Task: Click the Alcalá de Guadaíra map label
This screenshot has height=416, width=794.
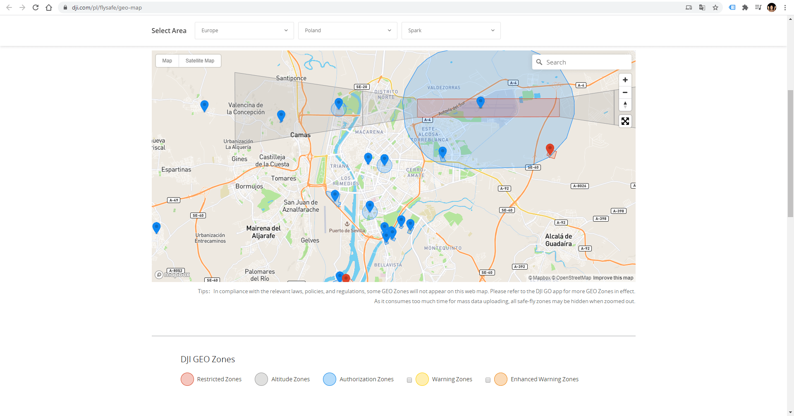Action: [558, 240]
